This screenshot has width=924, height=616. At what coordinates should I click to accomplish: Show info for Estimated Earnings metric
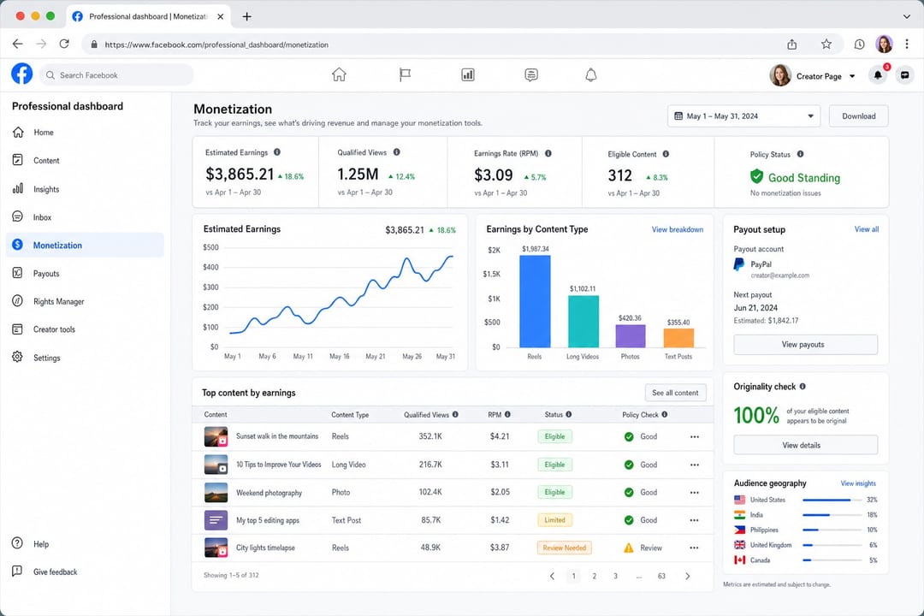click(x=277, y=152)
